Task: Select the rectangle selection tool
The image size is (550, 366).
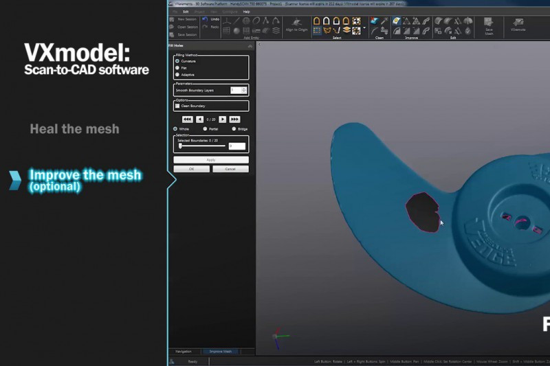Action: (317, 31)
